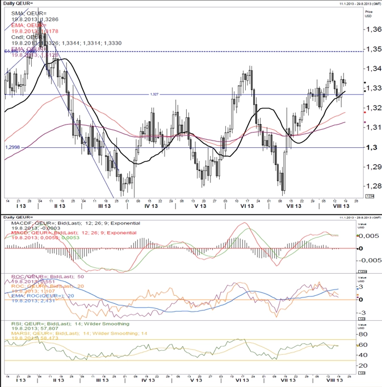Click the 1234 scale icon in ROC panel
The width and height of the screenshot is (382, 387).
tap(362, 319)
